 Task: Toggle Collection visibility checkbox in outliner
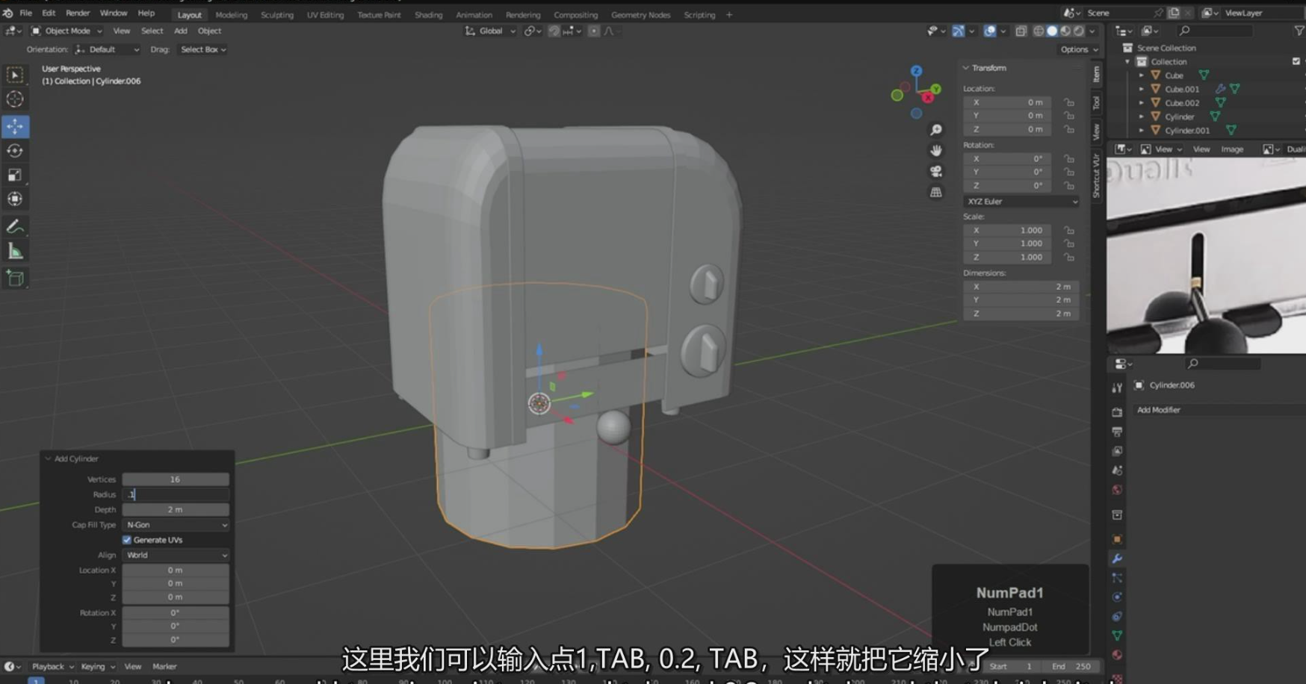click(1296, 62)
